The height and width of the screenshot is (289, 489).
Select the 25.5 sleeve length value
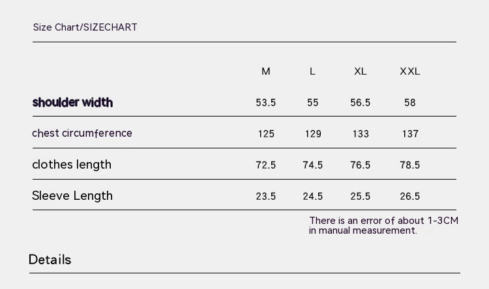click(x=361, y=197)
